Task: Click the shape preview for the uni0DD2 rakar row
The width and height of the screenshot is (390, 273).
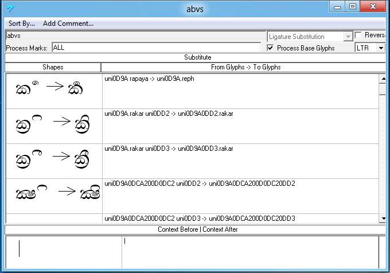Action: (x=54, y=126)
